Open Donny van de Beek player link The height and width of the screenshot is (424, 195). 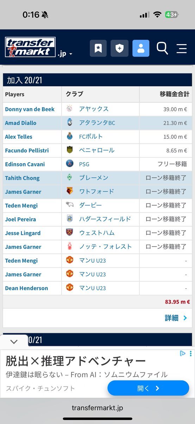point(30,109)
